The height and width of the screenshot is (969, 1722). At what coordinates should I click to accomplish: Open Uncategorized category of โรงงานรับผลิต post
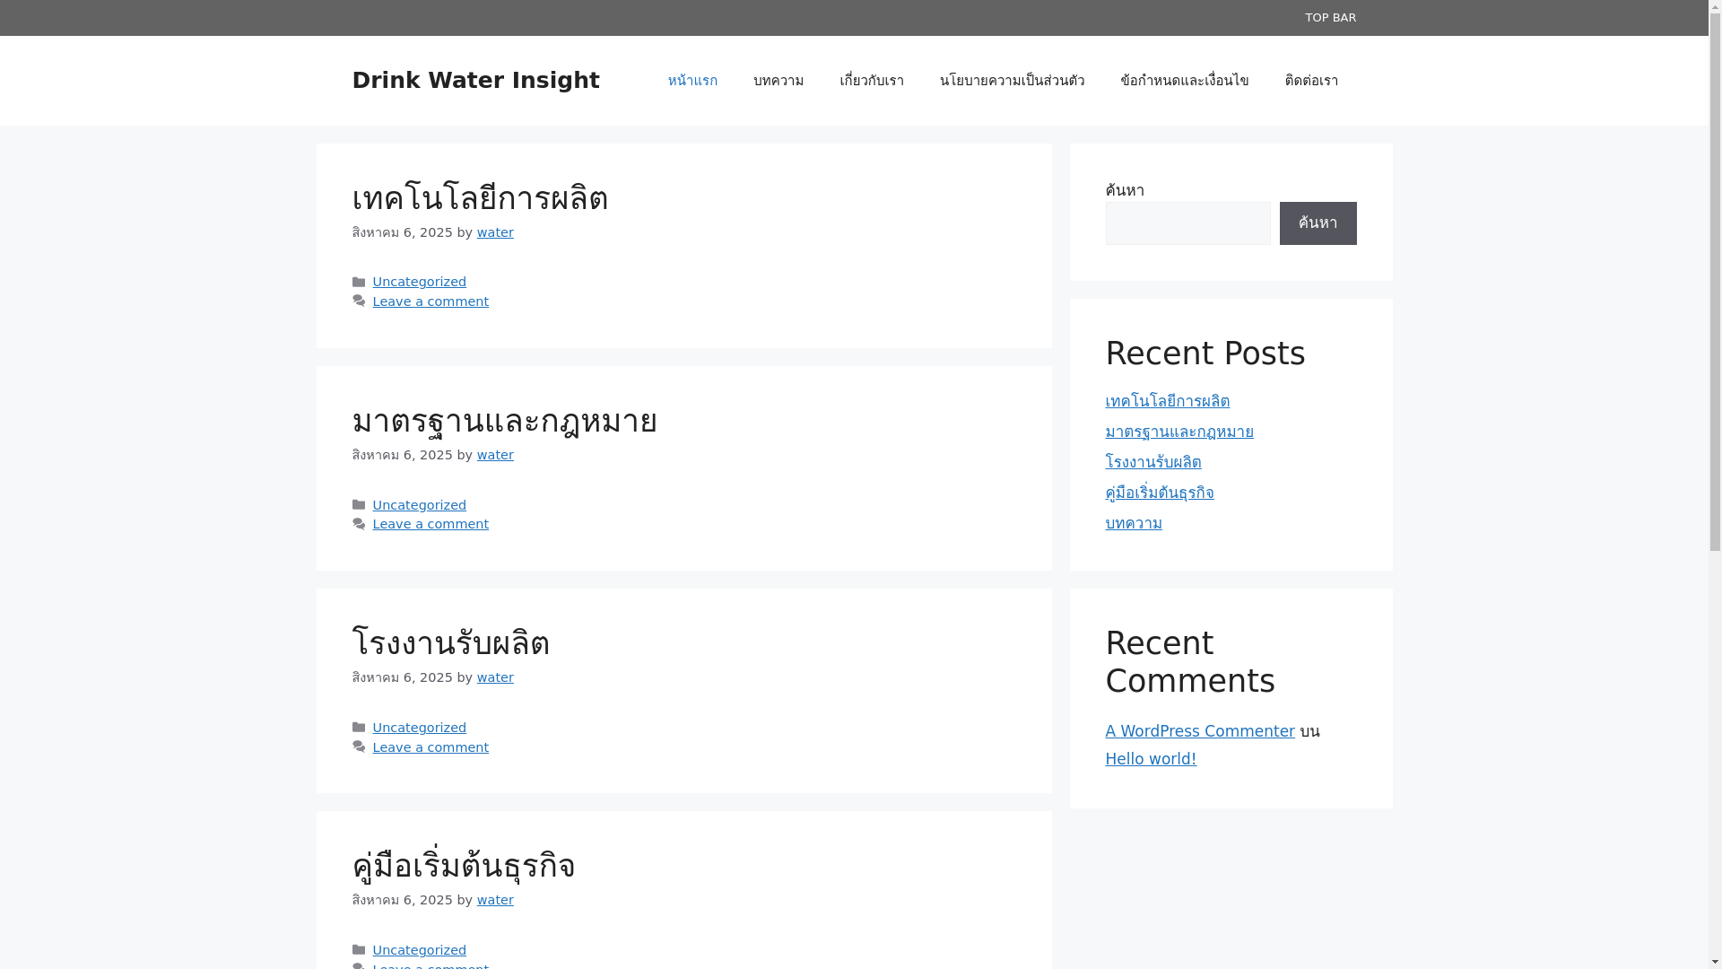coord(420,728)
